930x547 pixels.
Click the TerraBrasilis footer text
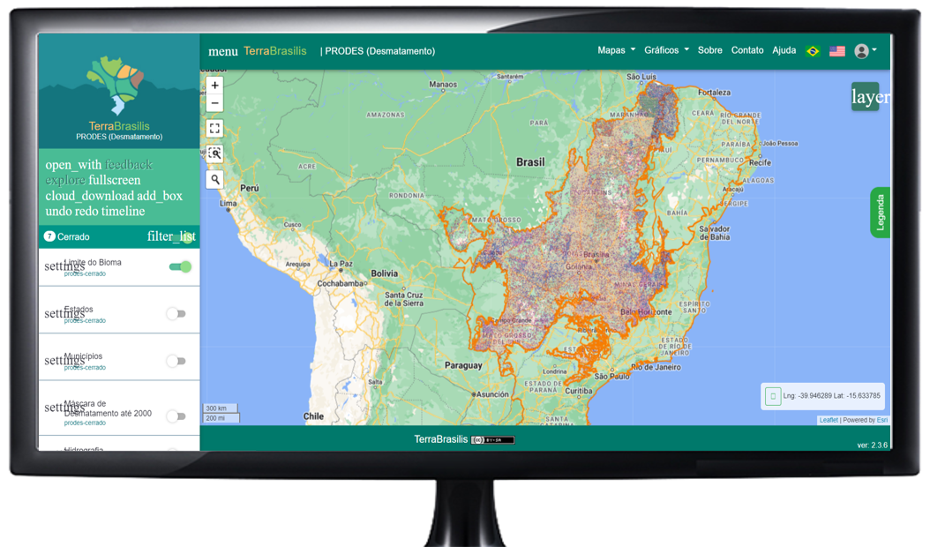(440, 439)
